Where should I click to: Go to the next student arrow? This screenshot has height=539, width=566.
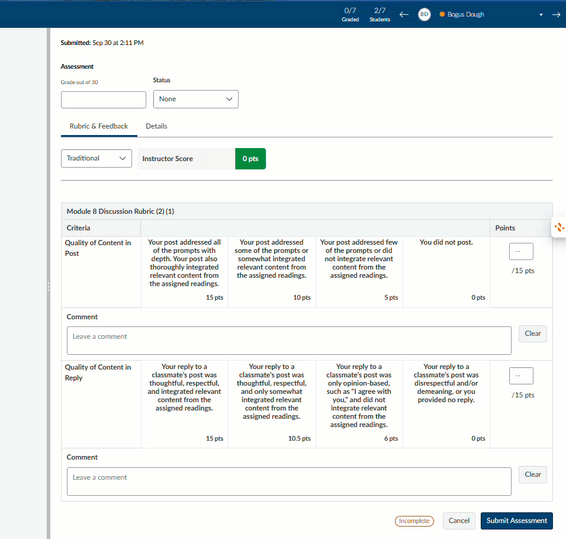point(556,15)
